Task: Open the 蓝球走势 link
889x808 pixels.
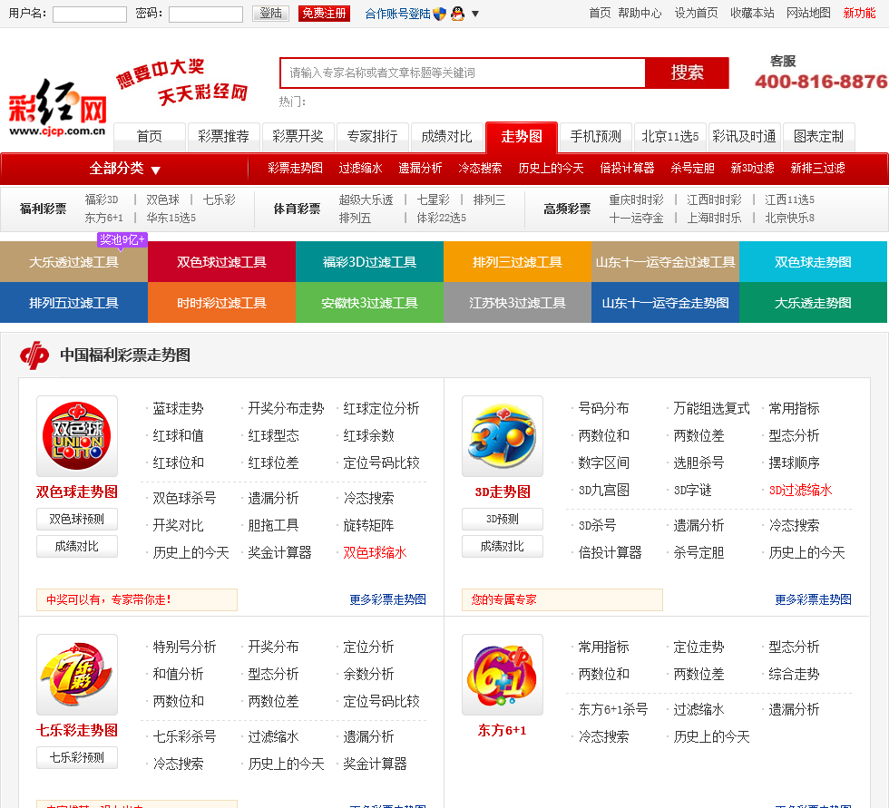Action: [178, 408]
